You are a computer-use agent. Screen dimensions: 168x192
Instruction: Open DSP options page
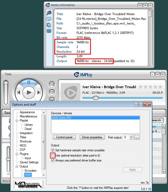coord(23,150)
